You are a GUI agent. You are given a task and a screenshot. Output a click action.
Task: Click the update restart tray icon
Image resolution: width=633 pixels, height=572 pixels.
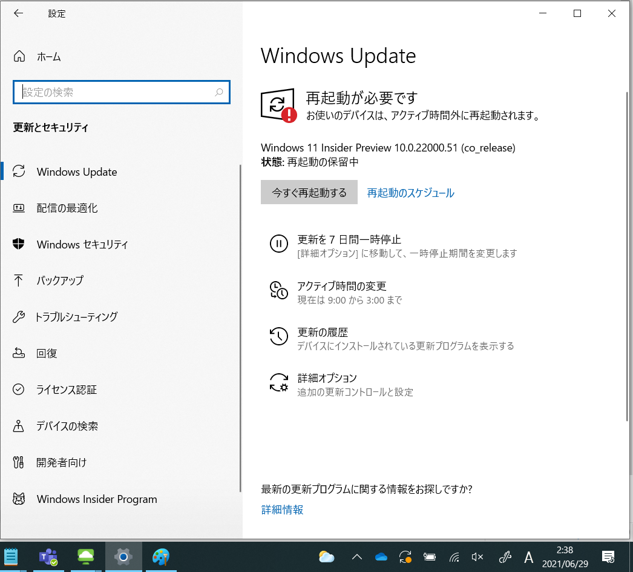point(405,557)
